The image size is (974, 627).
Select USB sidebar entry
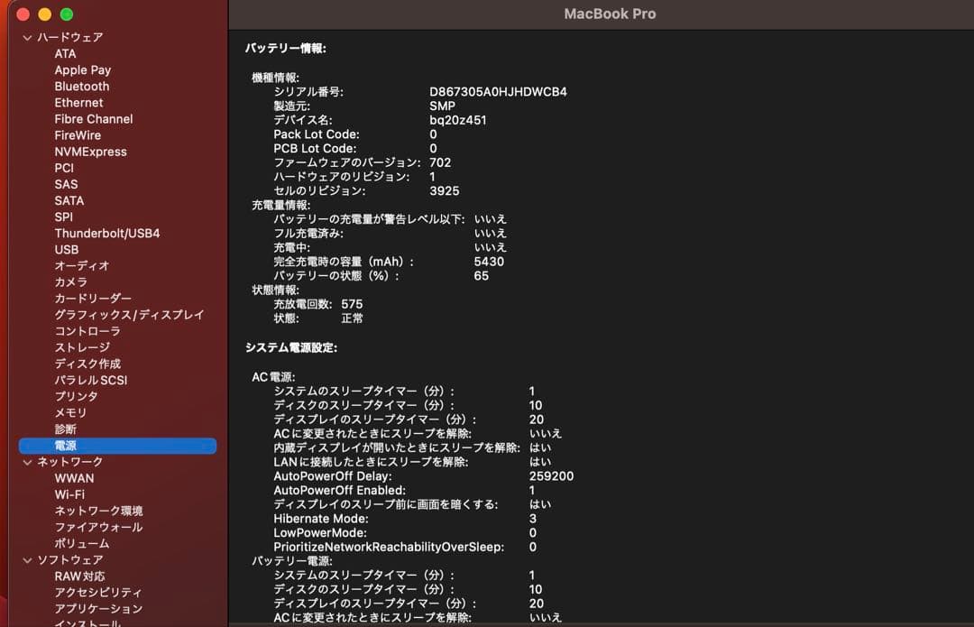tap(67, 249)
